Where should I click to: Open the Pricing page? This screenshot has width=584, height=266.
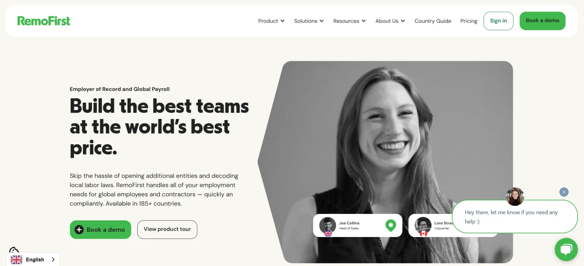(x=469, y=21)
